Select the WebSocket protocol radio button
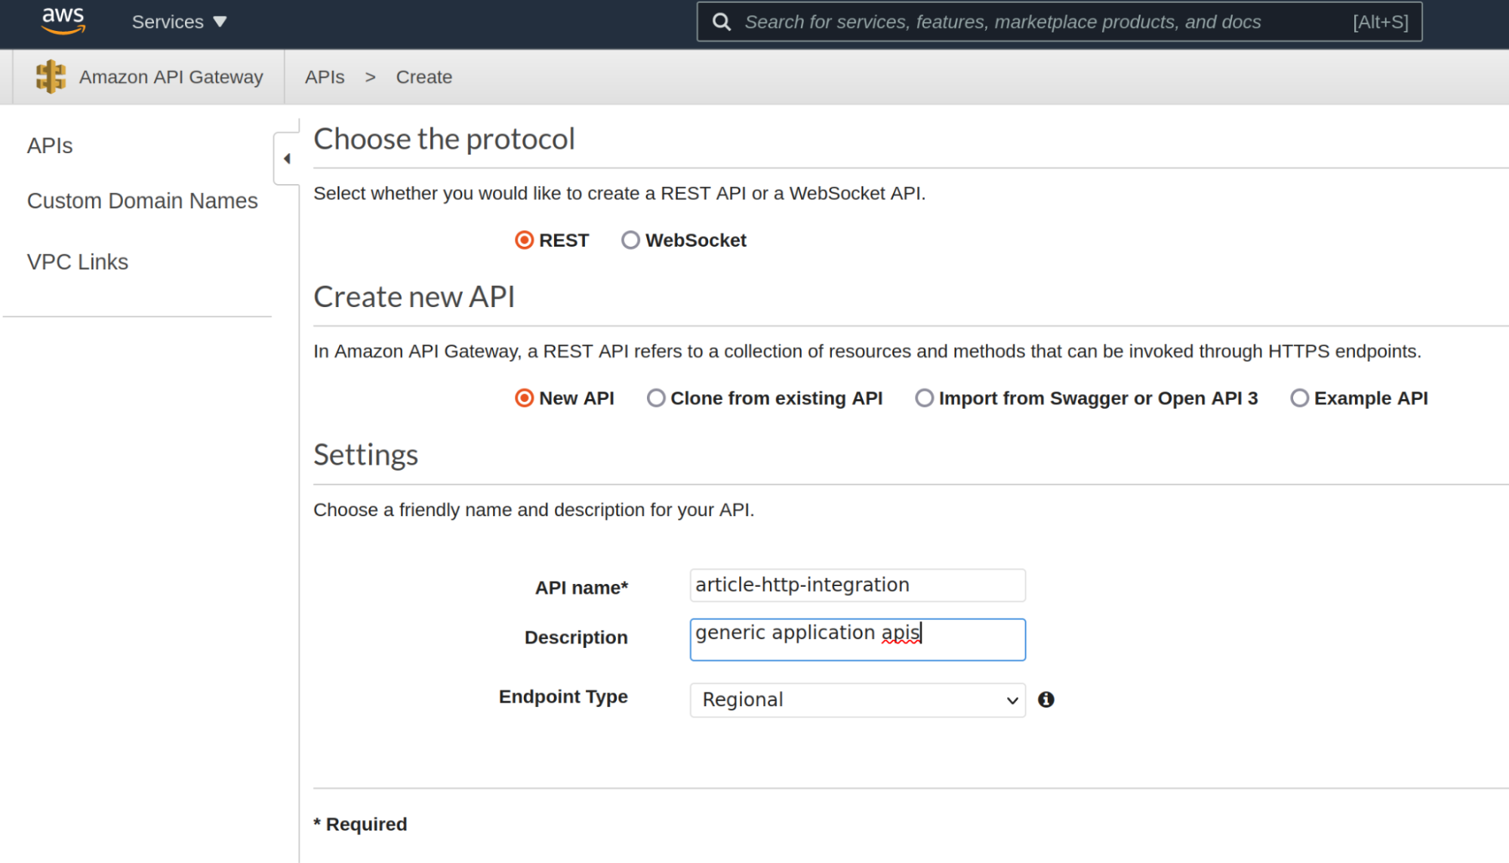 [x=630, y=240]
